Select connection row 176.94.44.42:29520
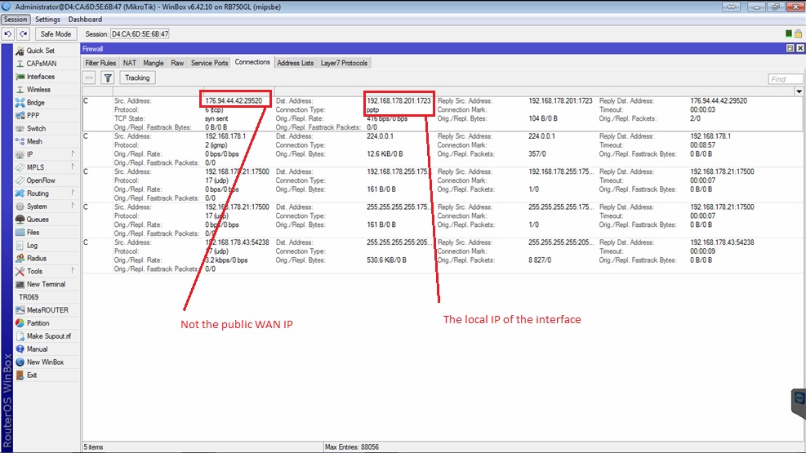 coord(442,114)
